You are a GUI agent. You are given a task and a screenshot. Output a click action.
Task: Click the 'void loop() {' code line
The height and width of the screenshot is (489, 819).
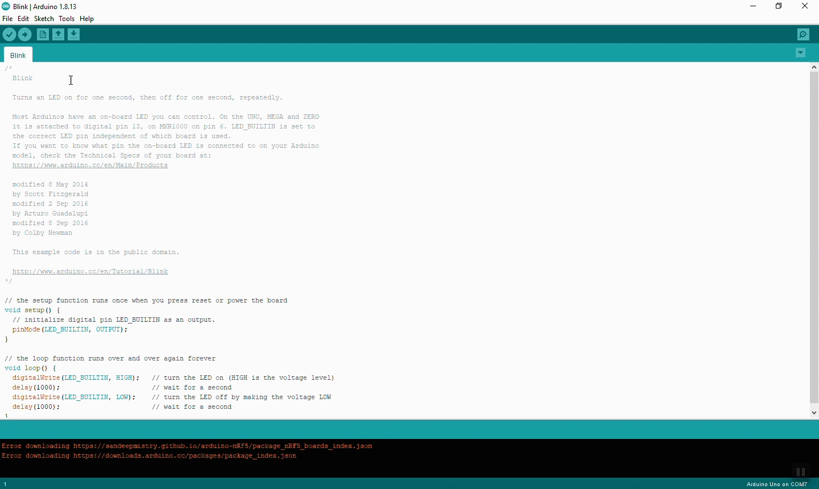(x=30, y=368)
